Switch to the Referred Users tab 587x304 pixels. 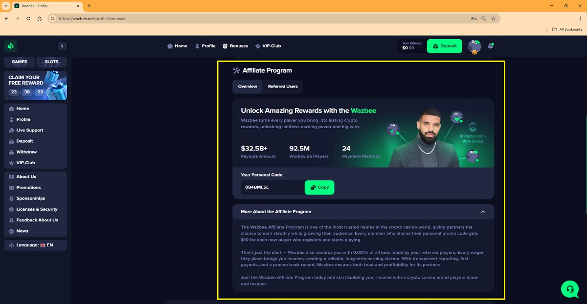283,87
